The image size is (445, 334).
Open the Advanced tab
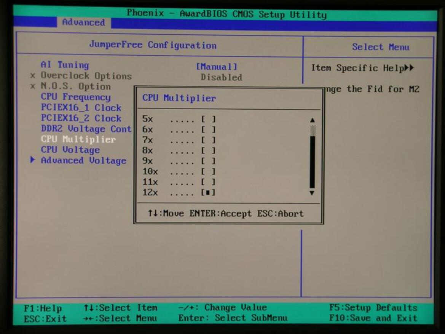click(83, 22)
